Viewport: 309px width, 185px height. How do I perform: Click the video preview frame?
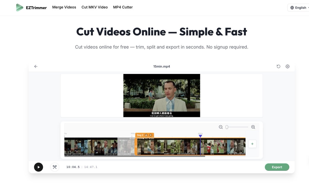tap(162, 96)
